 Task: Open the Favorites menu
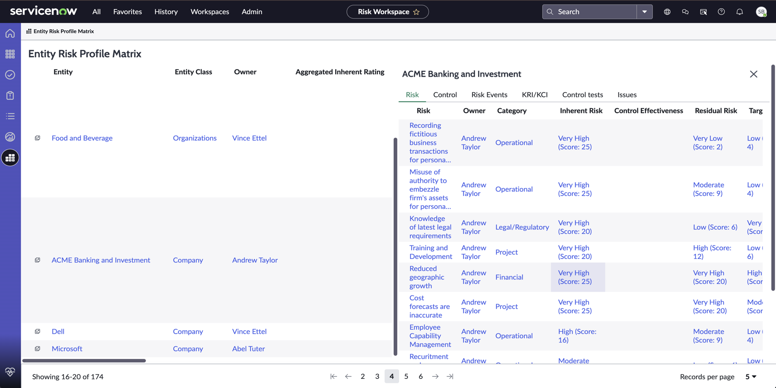(128, 12)
